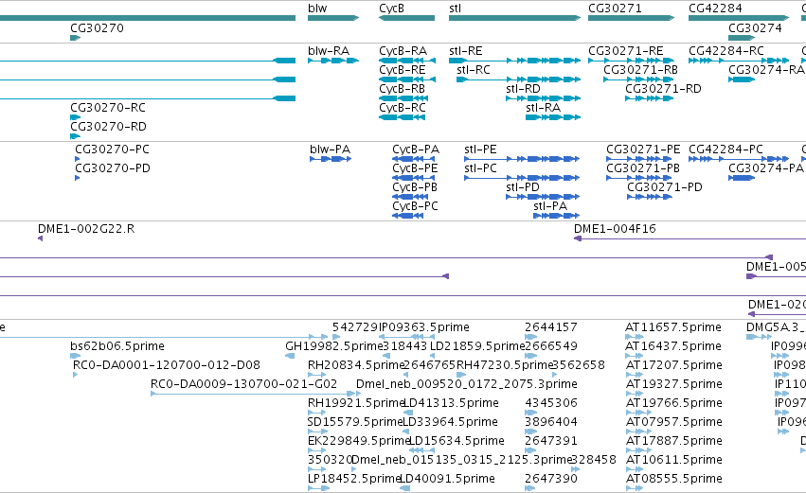Click the CG30270 gene label
Viewport: 806px width, 493px height.
tap(97, 27)
